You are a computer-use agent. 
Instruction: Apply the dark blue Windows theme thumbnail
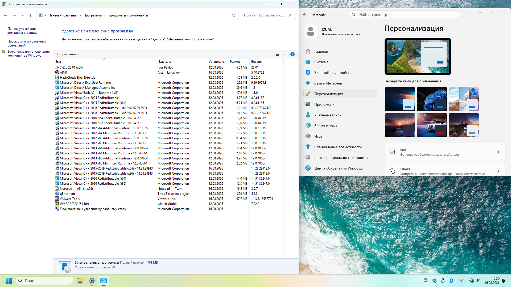[x=400, y=99]
